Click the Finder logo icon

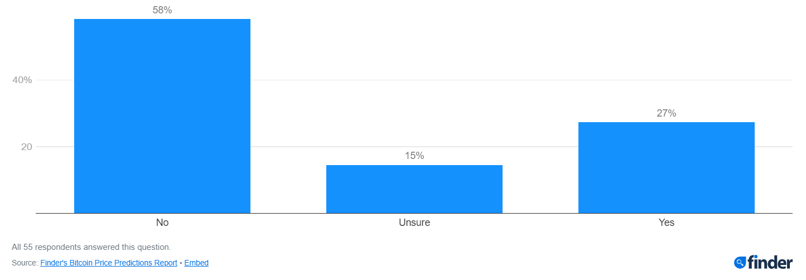pos(740,262)
